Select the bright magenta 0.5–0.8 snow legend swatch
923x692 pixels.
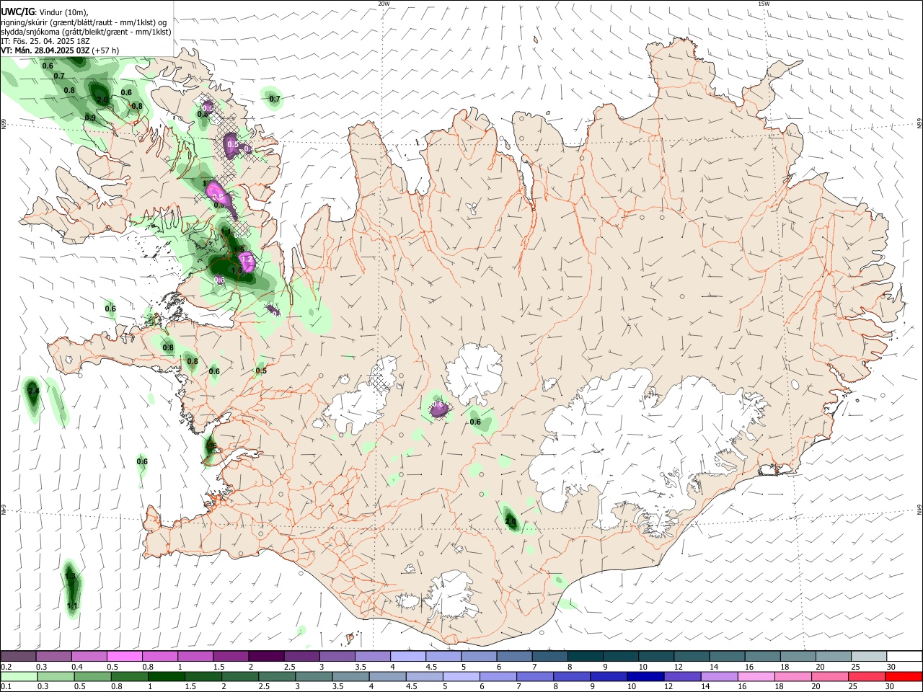tap(124, 656)
